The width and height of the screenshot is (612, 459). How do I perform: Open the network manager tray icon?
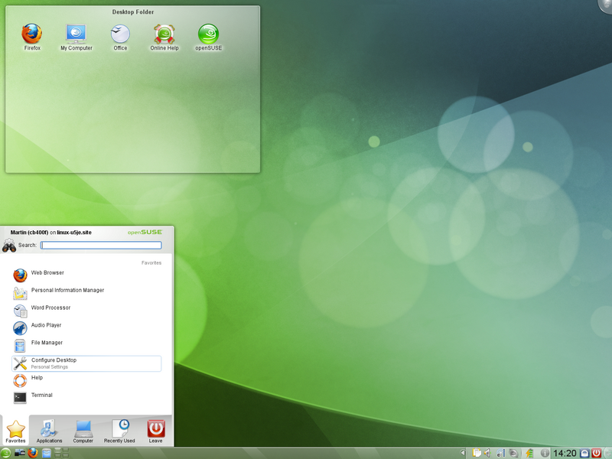(500, 451)
